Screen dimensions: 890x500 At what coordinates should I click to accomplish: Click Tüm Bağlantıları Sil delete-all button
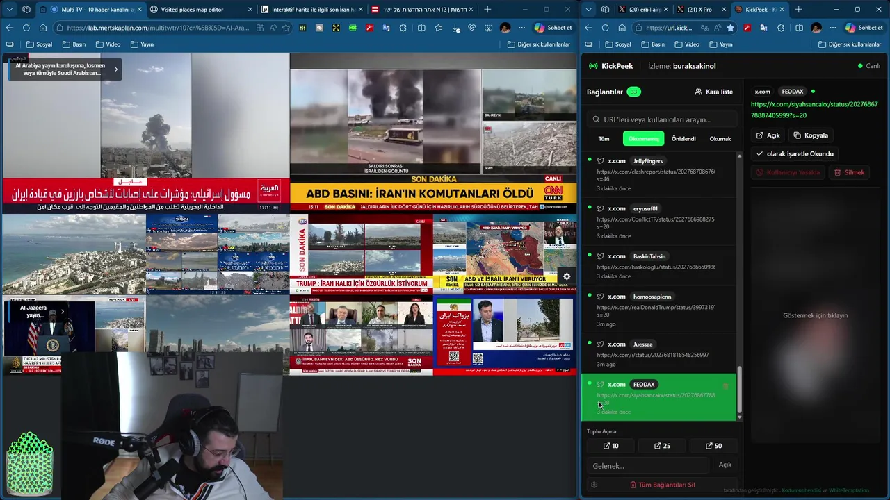(x=662, y=485)
